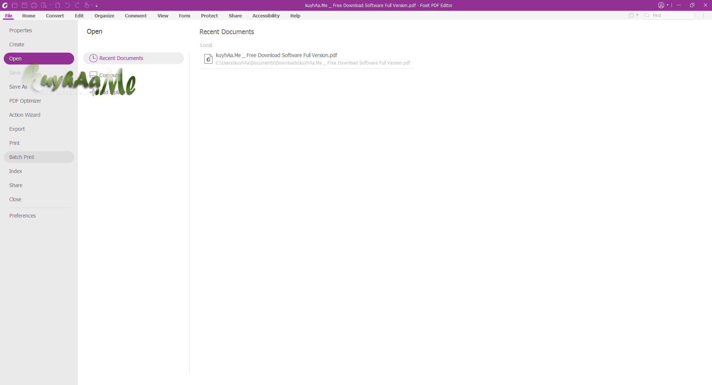
Task: Open Index in the File sidebar
Action: click(x=39, y=171)
